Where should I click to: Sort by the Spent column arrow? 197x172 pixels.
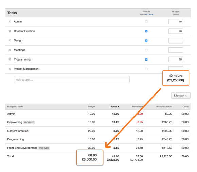(118, 107)
